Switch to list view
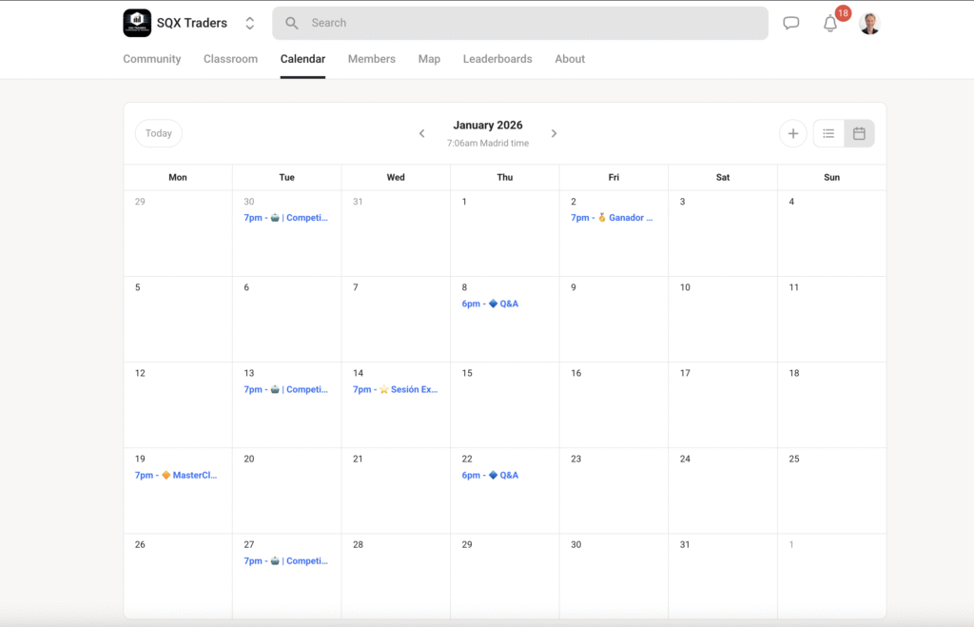 (x=828, y=134)
